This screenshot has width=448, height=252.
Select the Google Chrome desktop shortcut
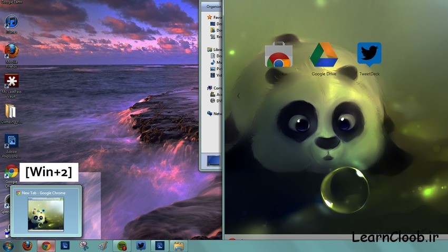coord(12,175)
